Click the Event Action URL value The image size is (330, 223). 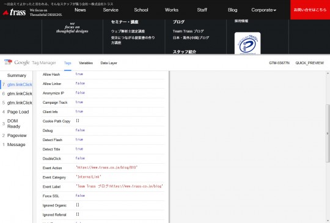point(106,167)
